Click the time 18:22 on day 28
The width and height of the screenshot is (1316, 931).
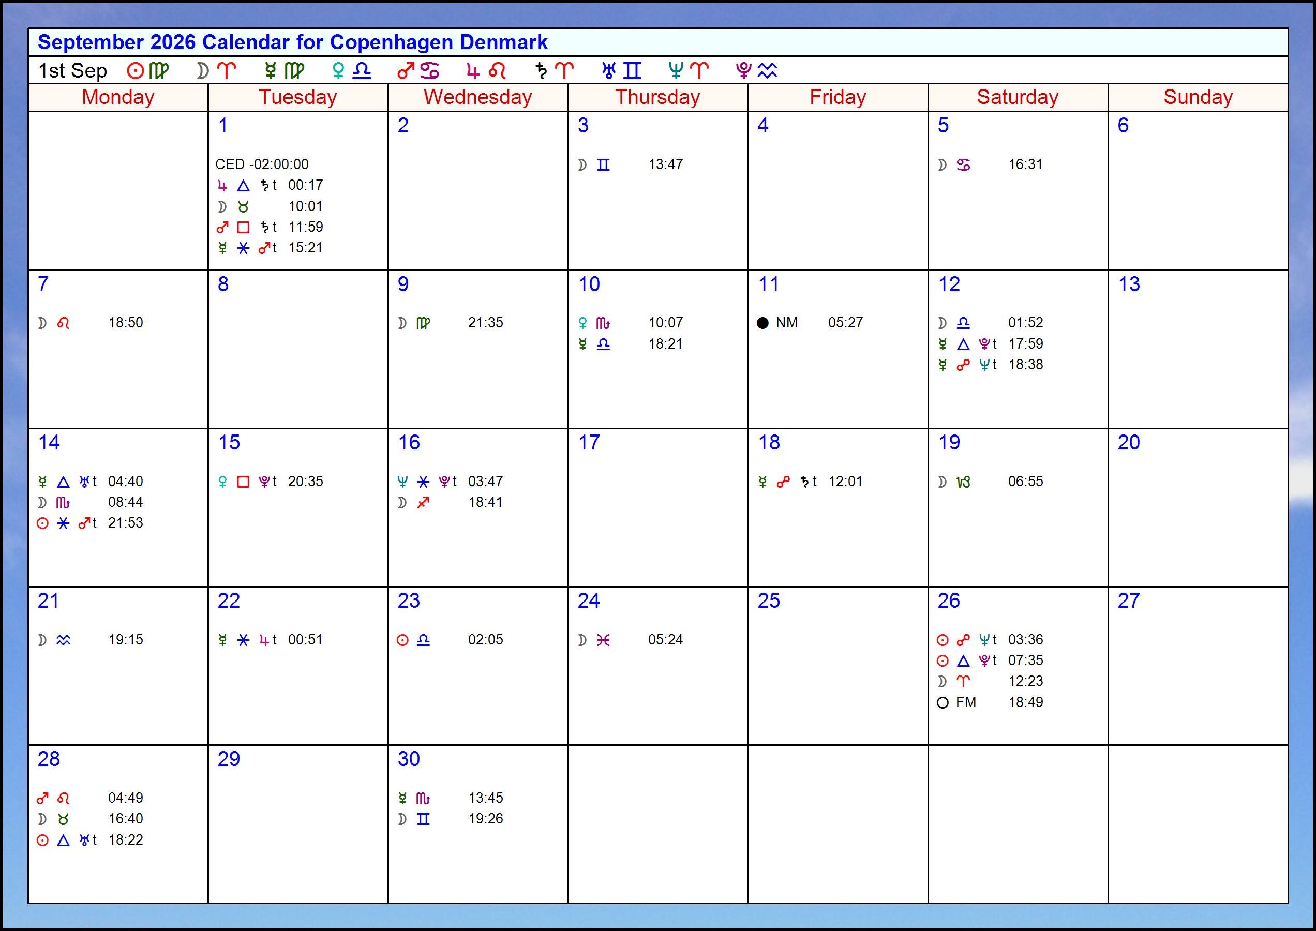tap(126, 840)
